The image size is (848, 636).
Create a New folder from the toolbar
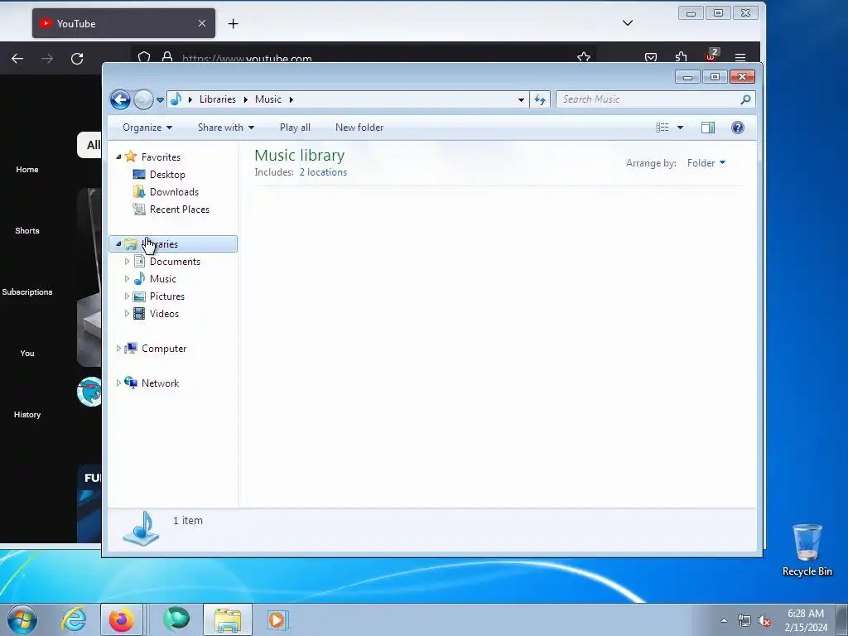[359, 128]
